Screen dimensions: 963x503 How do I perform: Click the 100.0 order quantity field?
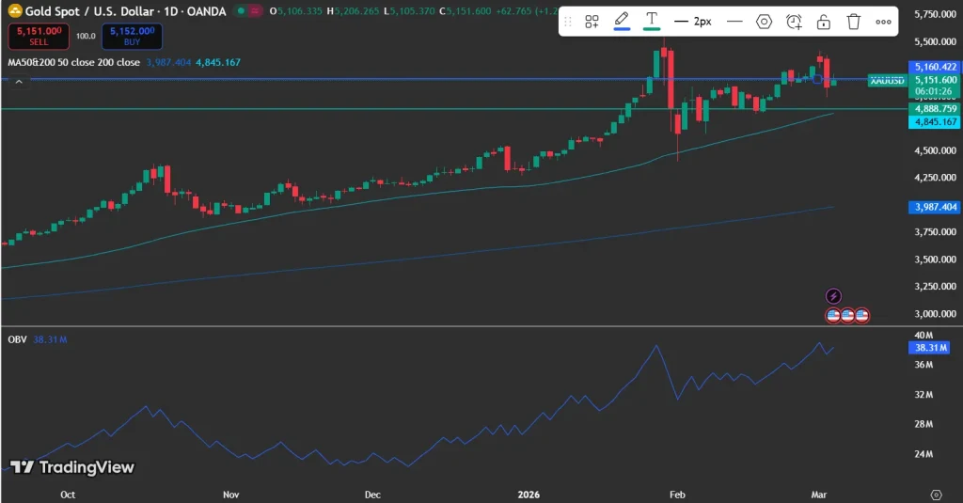pos(86,37)
